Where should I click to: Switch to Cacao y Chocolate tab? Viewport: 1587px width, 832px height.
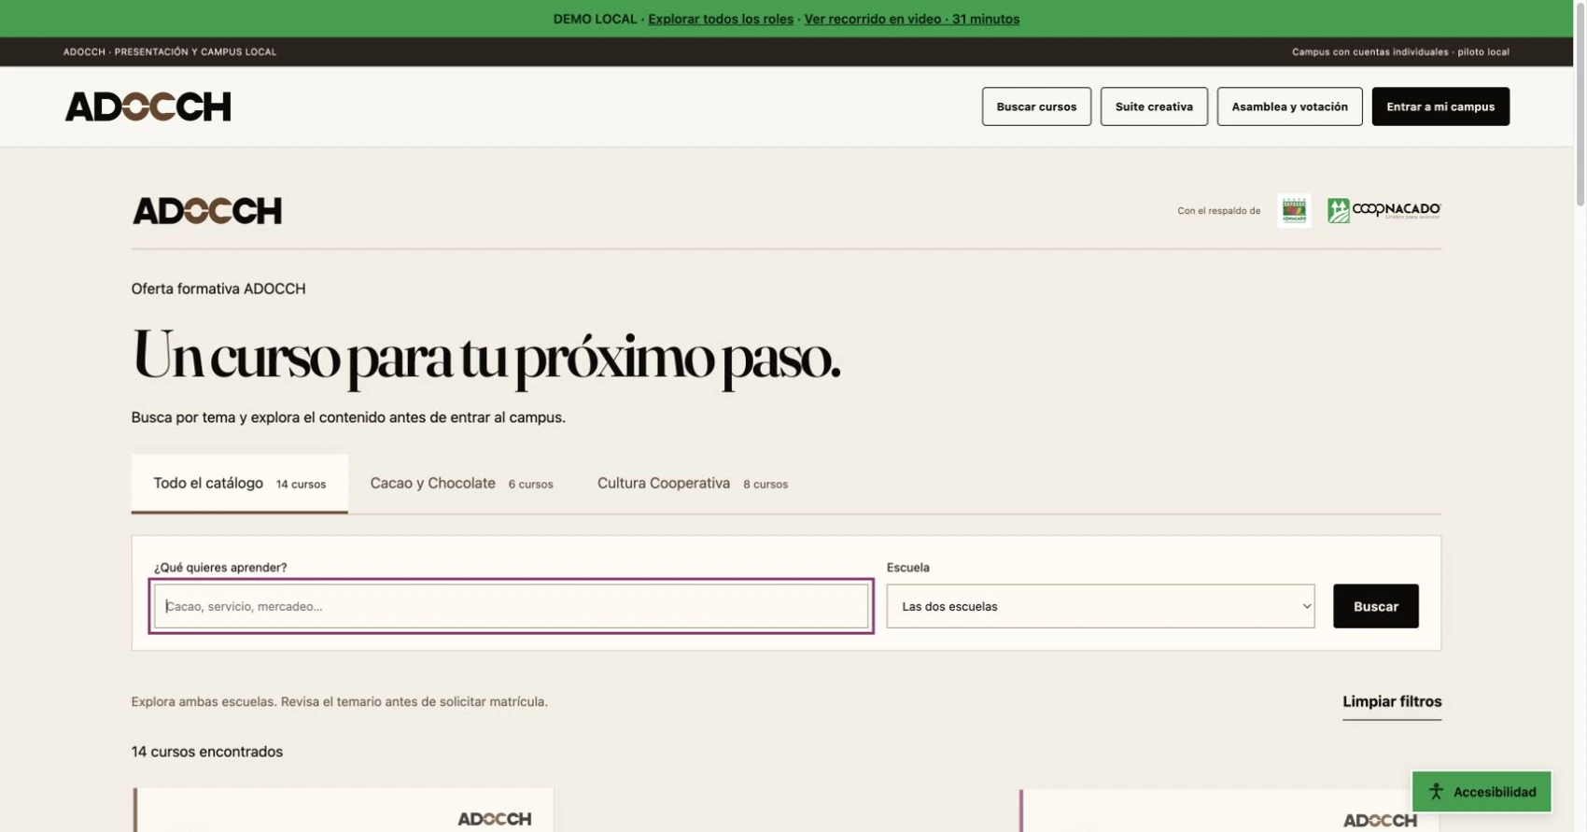pos(461,484)
